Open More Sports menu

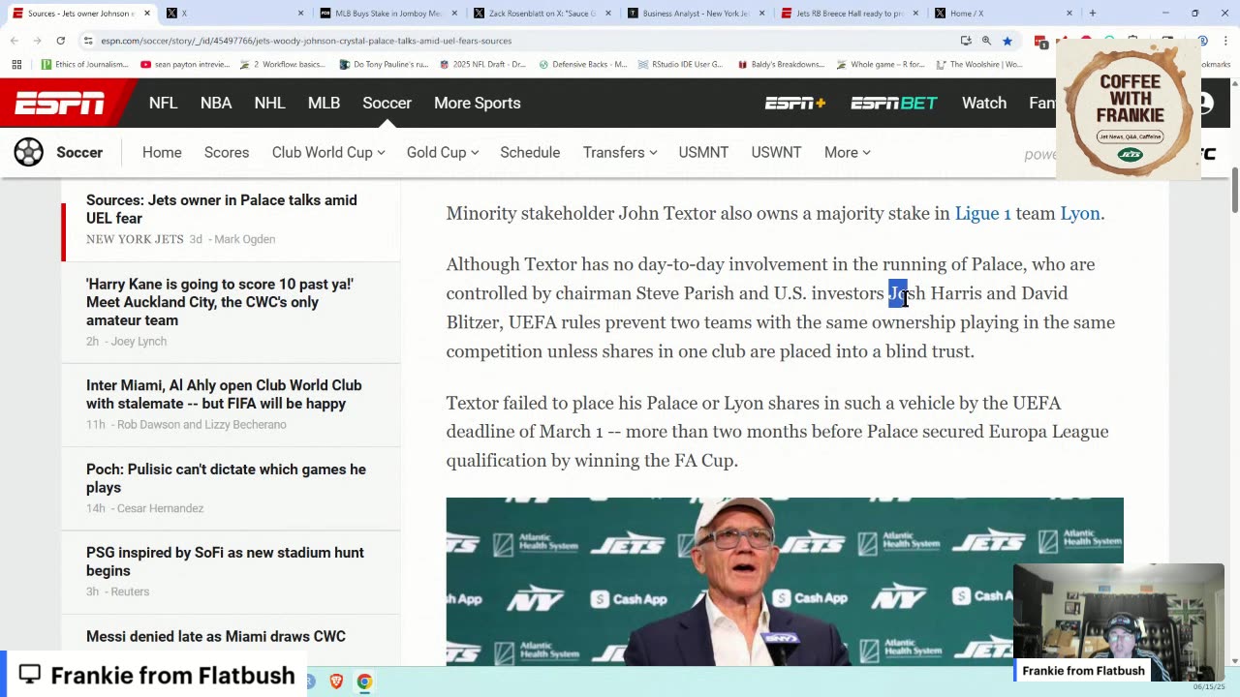[477, 103]
